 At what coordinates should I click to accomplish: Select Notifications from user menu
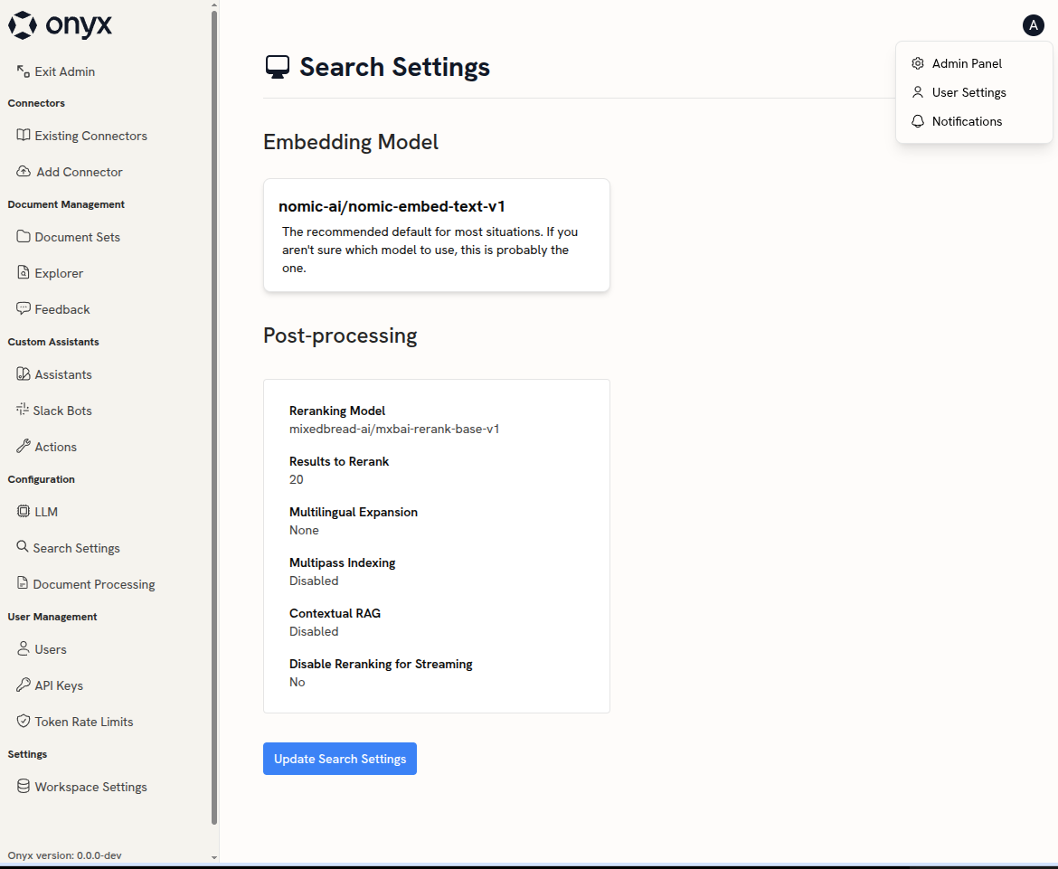pos(974,121)
